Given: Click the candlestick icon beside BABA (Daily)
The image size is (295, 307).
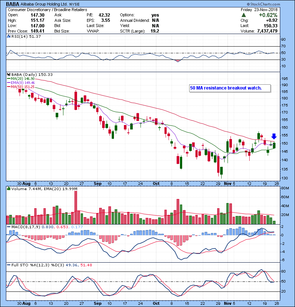Looking at the screenshot, I should coord(8,74).
